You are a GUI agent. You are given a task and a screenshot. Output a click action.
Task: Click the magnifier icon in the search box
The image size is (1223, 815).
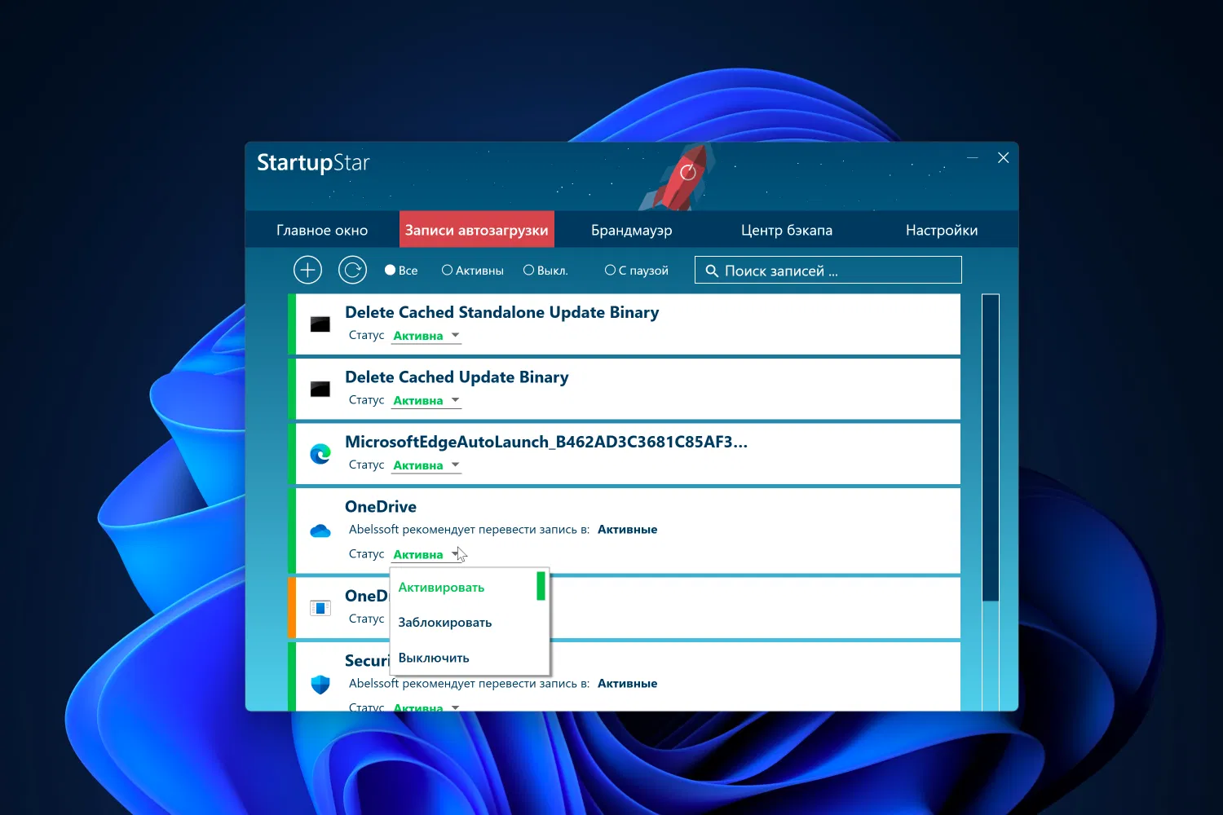[712, 271]
